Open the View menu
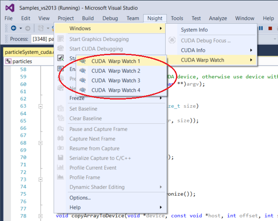 click(44, 18)
